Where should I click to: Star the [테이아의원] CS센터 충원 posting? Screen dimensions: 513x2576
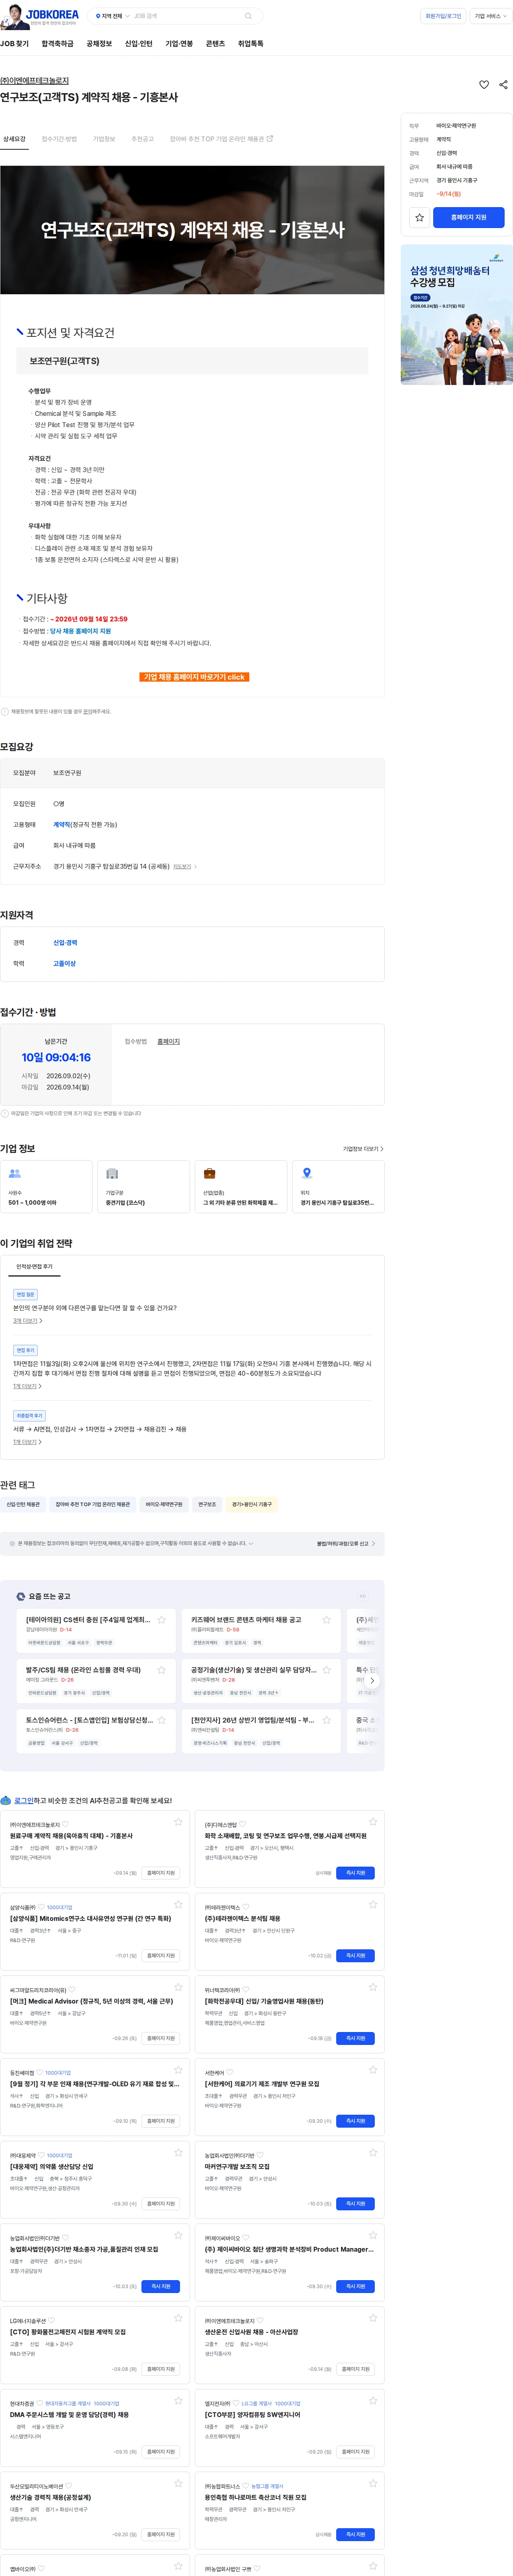pyautogui.click(x=162, y=1620)
